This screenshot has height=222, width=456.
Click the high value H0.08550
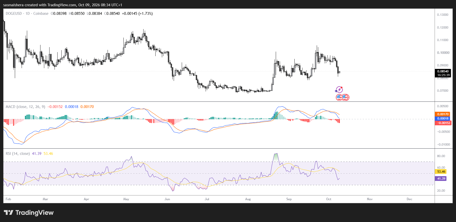click(77, 14)
